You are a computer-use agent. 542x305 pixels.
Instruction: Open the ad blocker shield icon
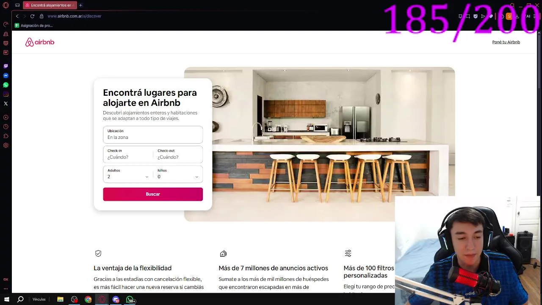(x=476, y=16)
